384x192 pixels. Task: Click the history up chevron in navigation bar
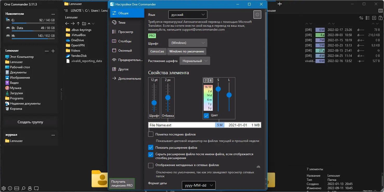tap(89, 24)
